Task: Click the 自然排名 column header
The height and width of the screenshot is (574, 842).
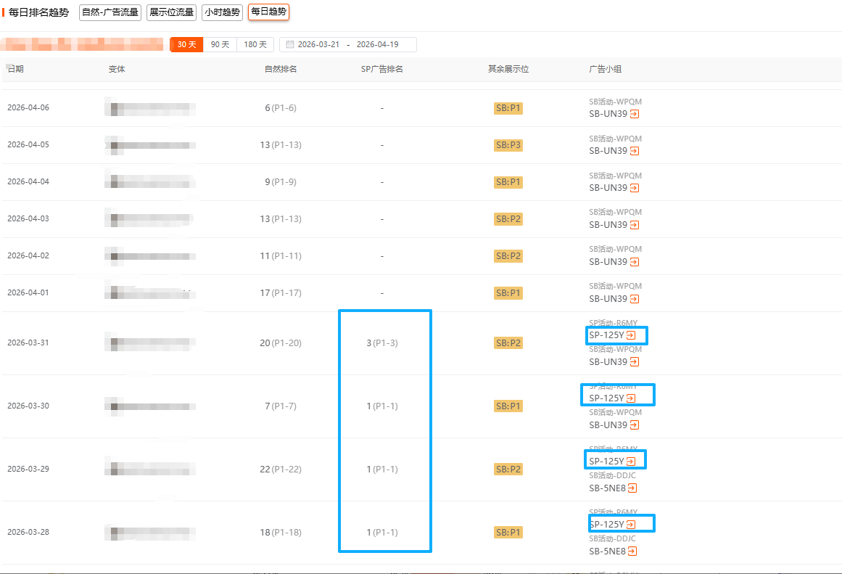Action: (x=281, y=69)
